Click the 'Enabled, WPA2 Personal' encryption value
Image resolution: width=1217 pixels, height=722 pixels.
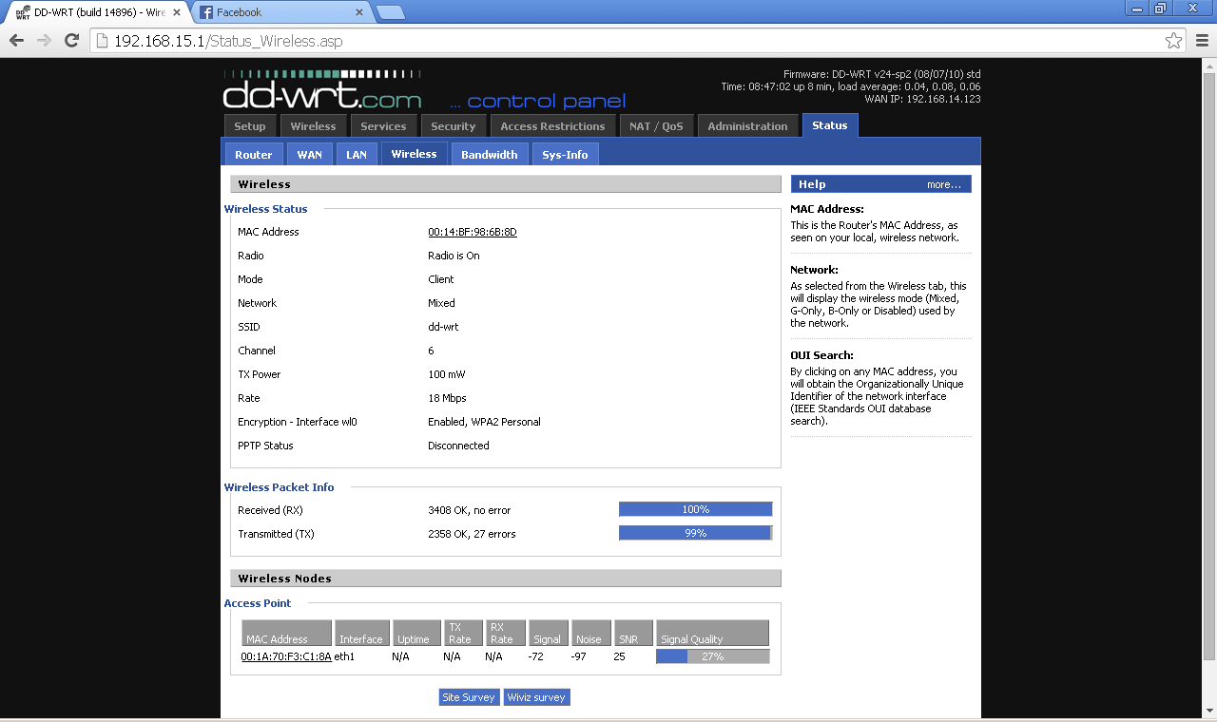click(x=484, y=422)
